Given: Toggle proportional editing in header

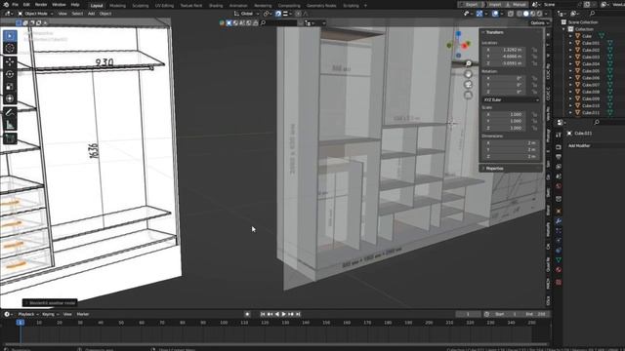Looking at the screenshot, I should (x=298, y=14).
